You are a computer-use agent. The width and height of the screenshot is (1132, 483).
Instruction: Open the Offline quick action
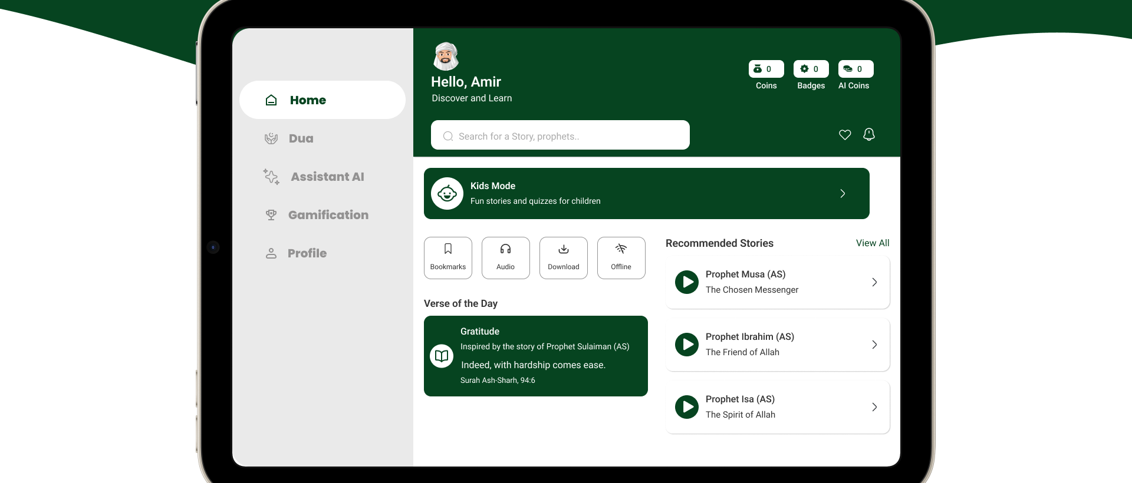click(x=621, y=258)
